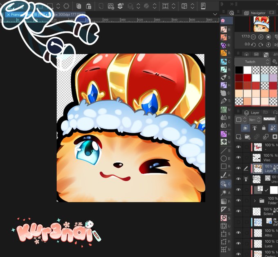Switch to the color wheel tab

pyautogui.click(x=246, y=54)
